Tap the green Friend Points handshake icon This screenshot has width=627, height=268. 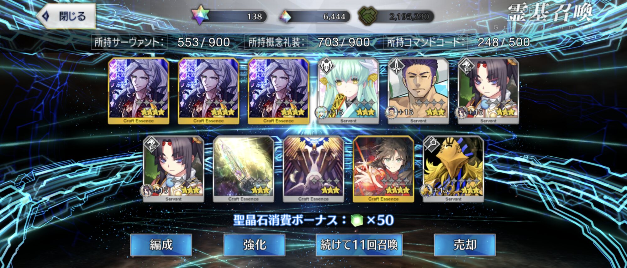[368, 16]
